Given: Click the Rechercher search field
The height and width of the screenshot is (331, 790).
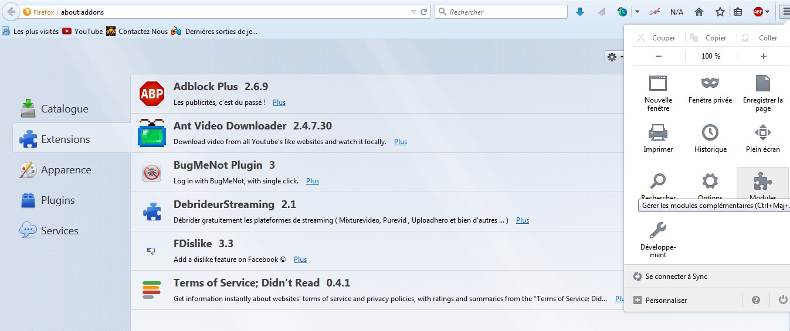Looking at the screenshot, I should 501,12.
